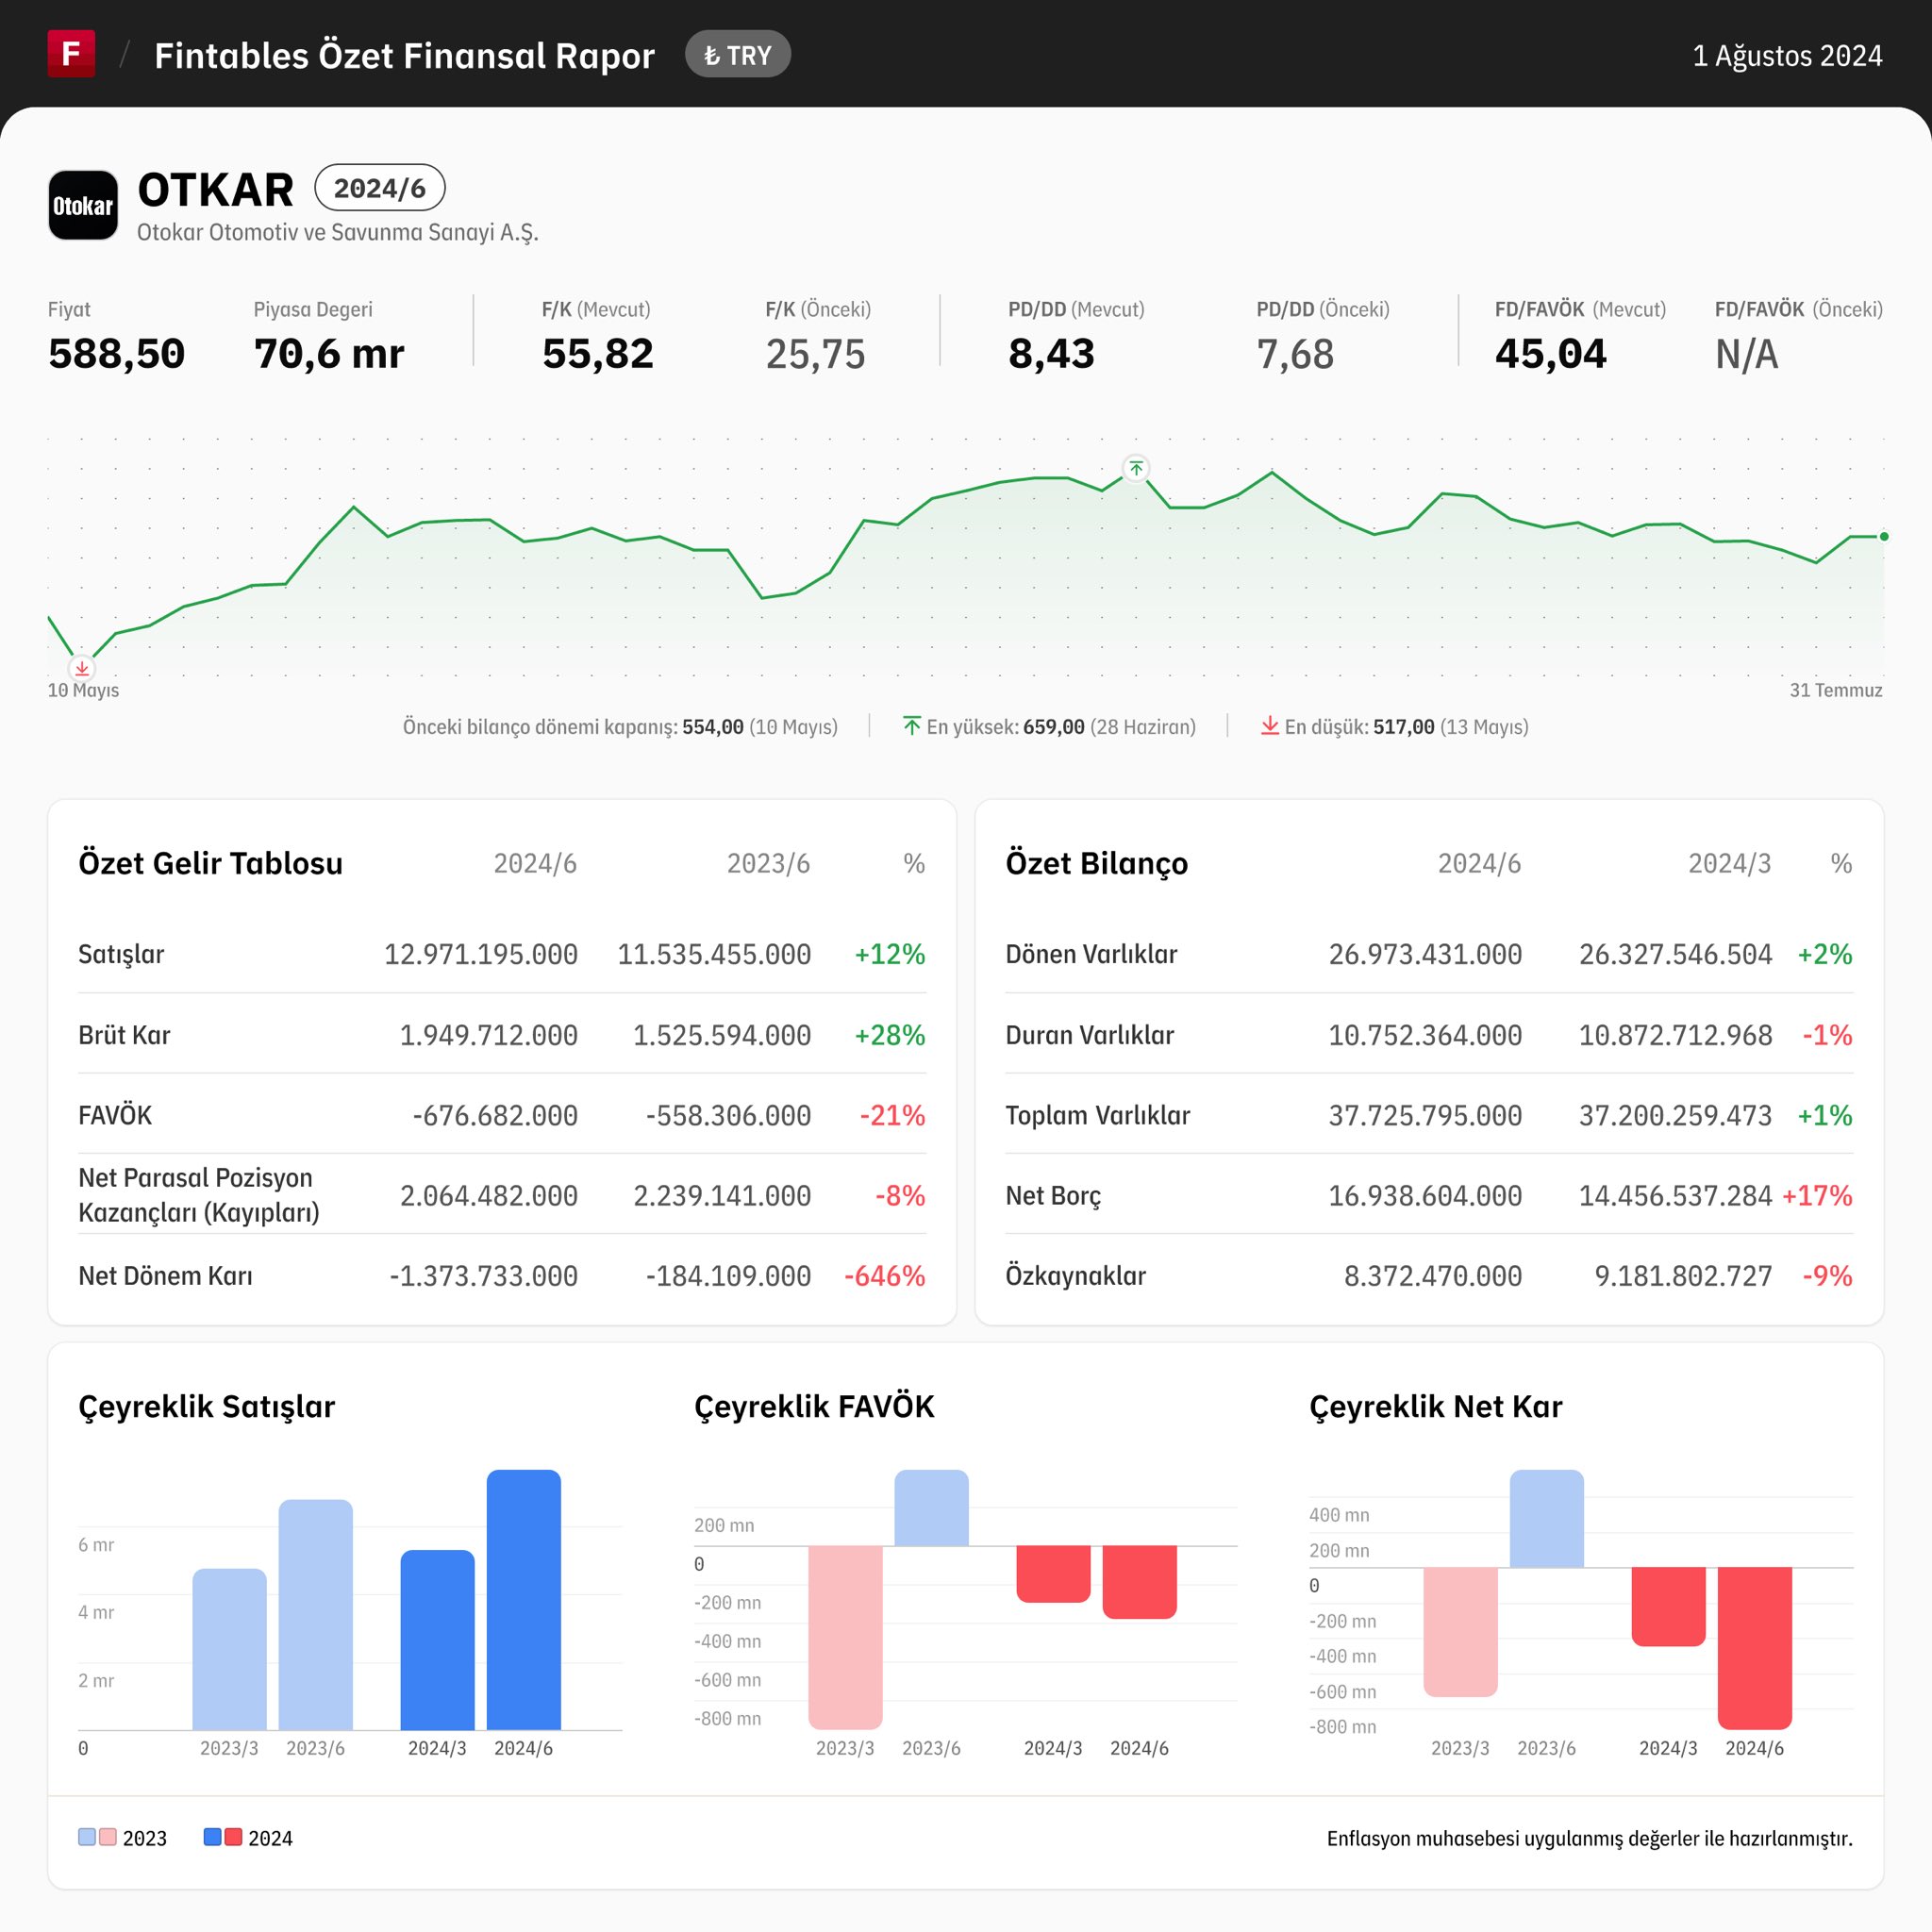Image resolution: width=1932 pixels, height=1932 pixels.
Task: Click the previous closing value 554,00
Action: 713,727
